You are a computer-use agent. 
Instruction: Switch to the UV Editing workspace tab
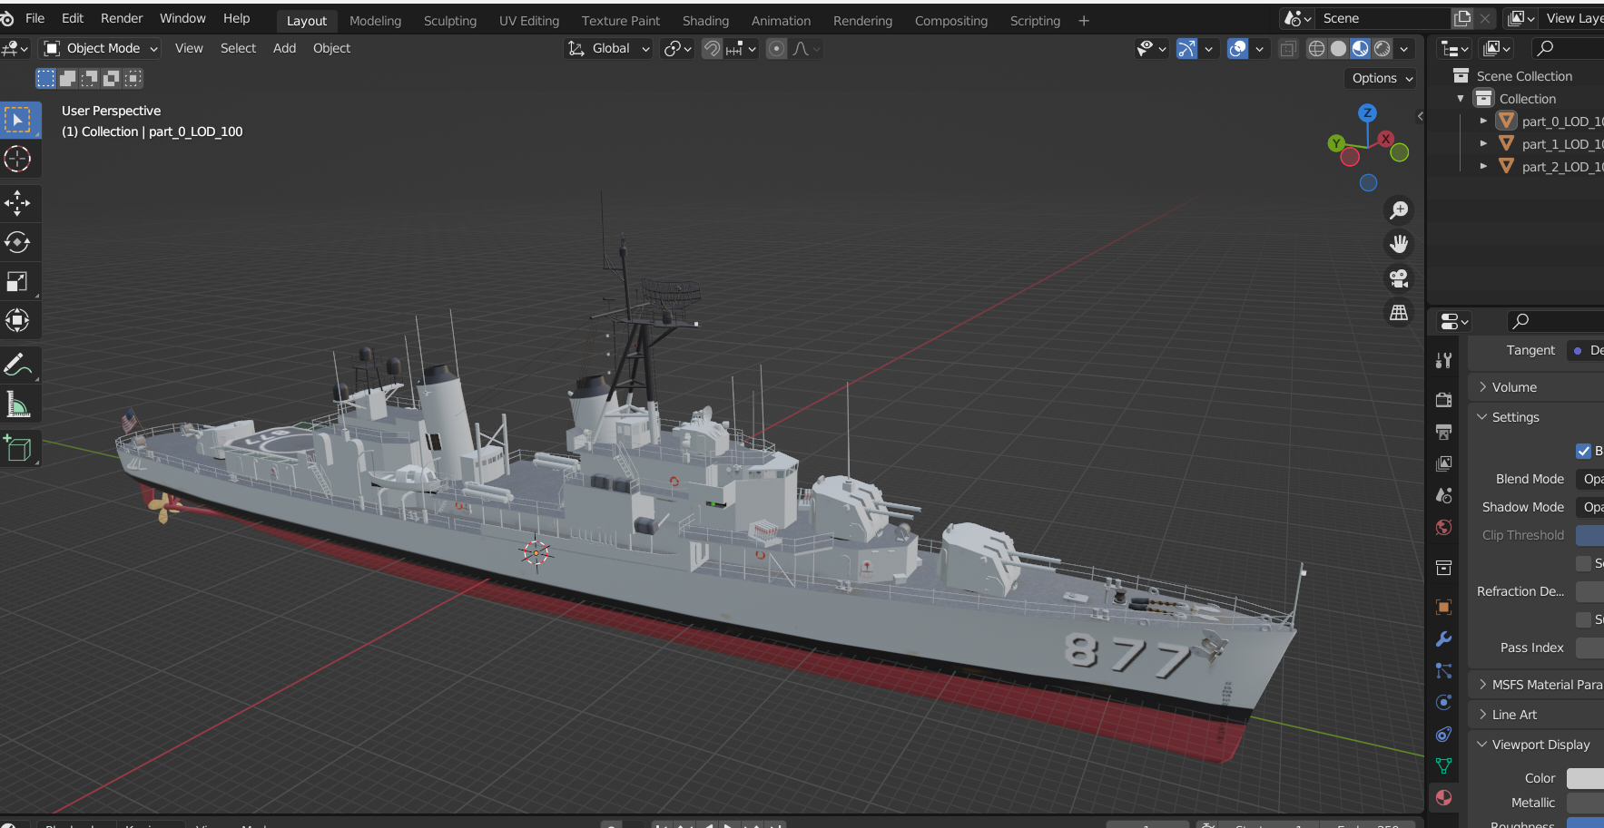[x=529, y=21]
